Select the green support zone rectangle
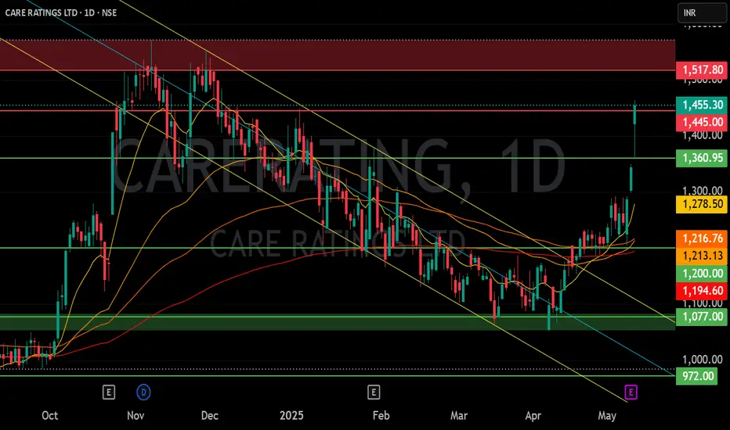This screenshot has height=430, width=730. point(338,323)
